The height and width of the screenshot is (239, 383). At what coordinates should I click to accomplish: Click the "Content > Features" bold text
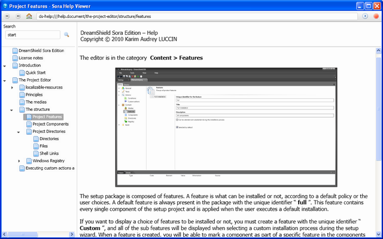(177, 58)
